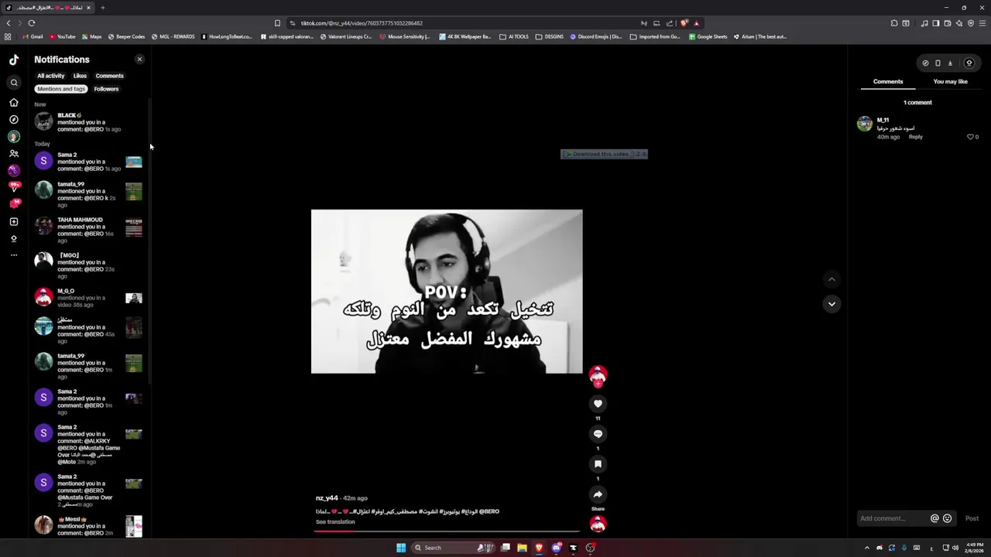Click the Post comment button
Screen dimensions: 991x557
pyautogui.click(x=972, y=518)
